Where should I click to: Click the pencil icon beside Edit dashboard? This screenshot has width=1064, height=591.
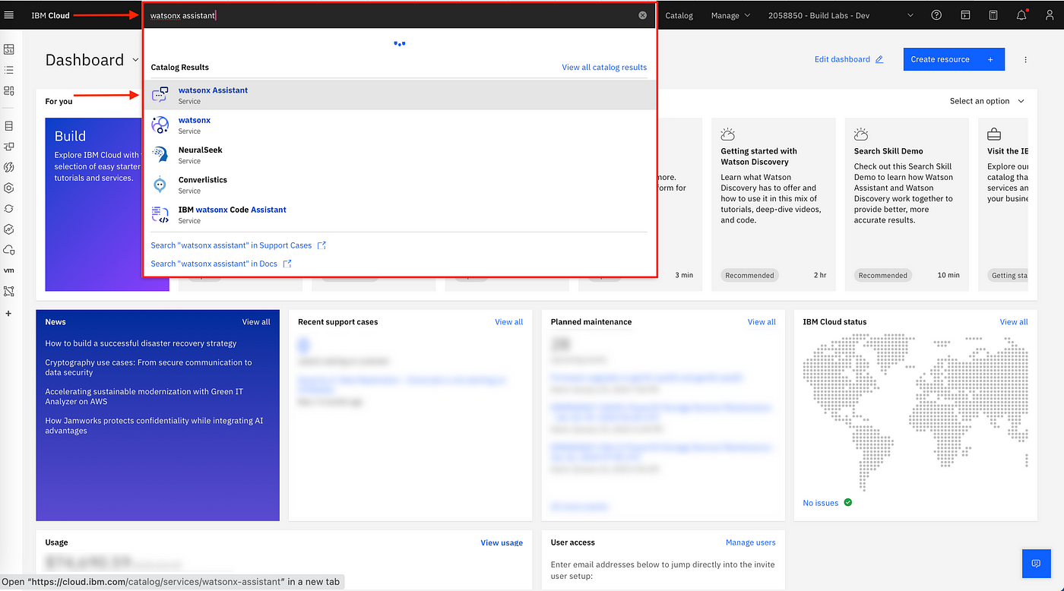[879, 59]
